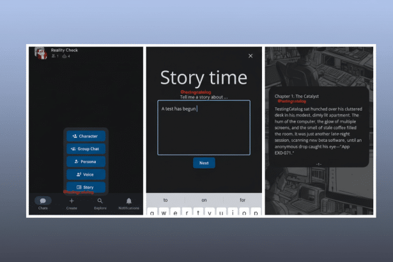Tap the e key on keyboard

coord(175,212)
